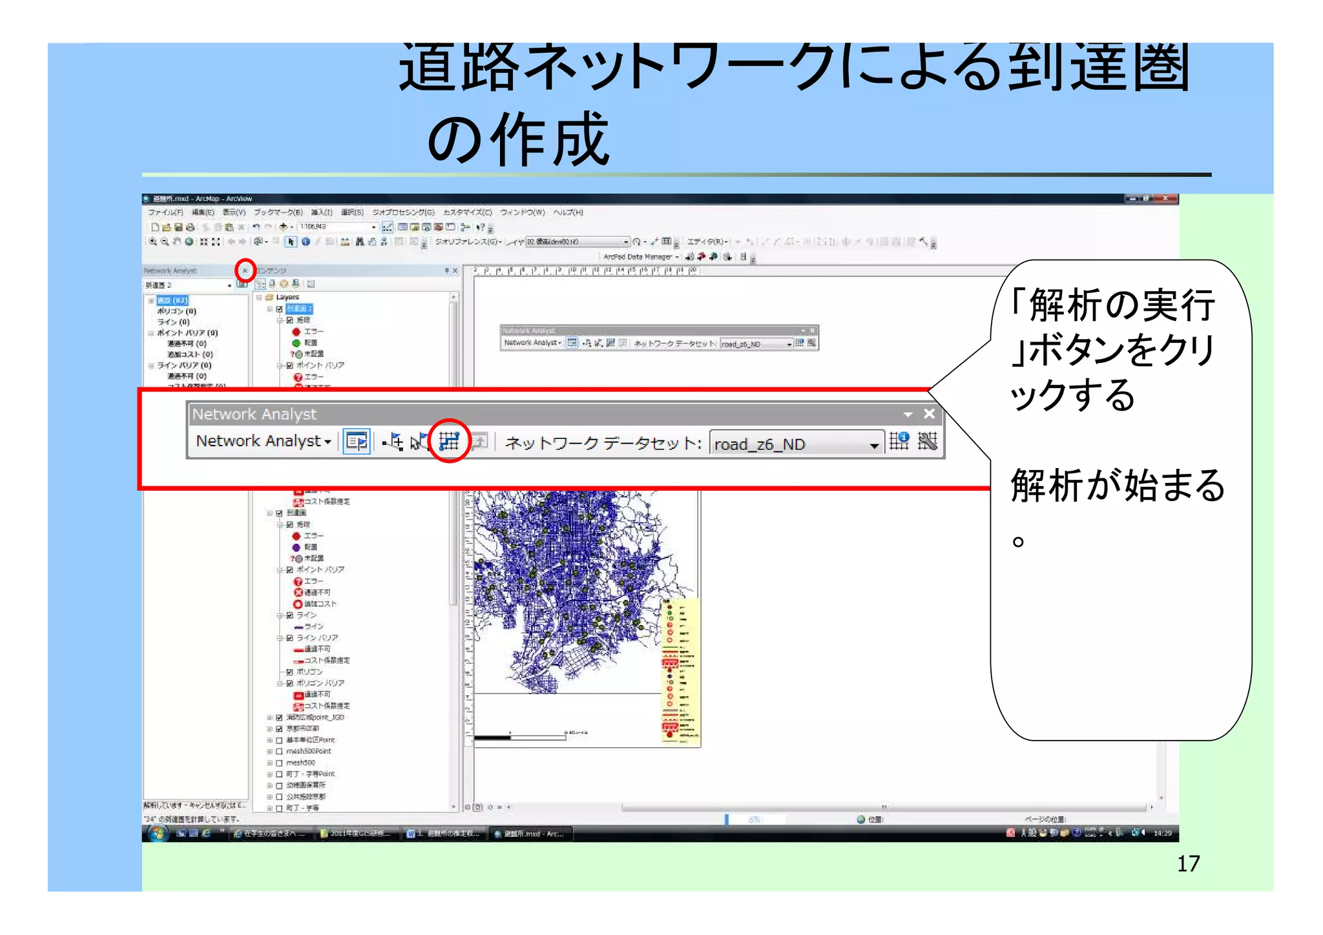This screenshot has height=935, width=1323.
Task: Toggle the 幼稚園保育所 layer checkbox
Action: [279, 786]
